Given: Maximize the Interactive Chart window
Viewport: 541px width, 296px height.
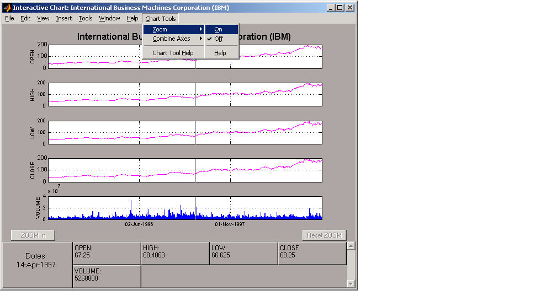Looking at the screenshot, I should point(340,8).
